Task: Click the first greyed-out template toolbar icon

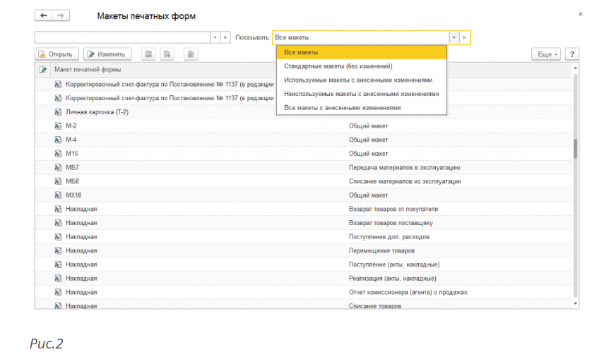Action: [x=148, y=54]
